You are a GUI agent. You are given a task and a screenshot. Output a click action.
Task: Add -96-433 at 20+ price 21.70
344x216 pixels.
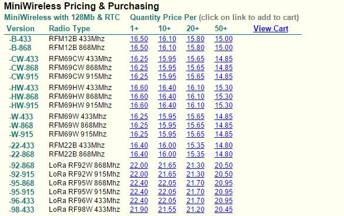tap(195, 201)
